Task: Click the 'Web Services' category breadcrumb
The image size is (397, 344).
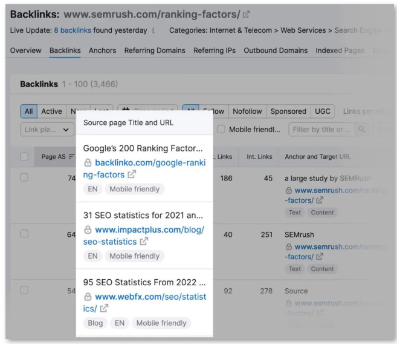Action: pos(303,30)
